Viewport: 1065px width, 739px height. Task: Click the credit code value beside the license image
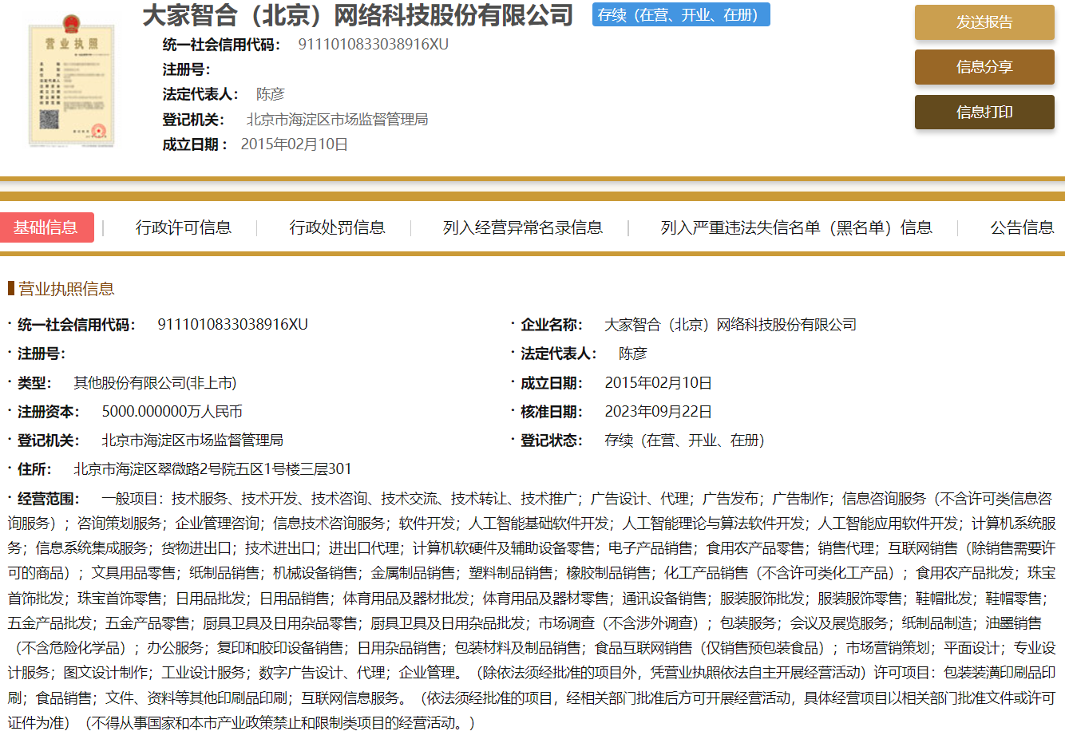374,45
